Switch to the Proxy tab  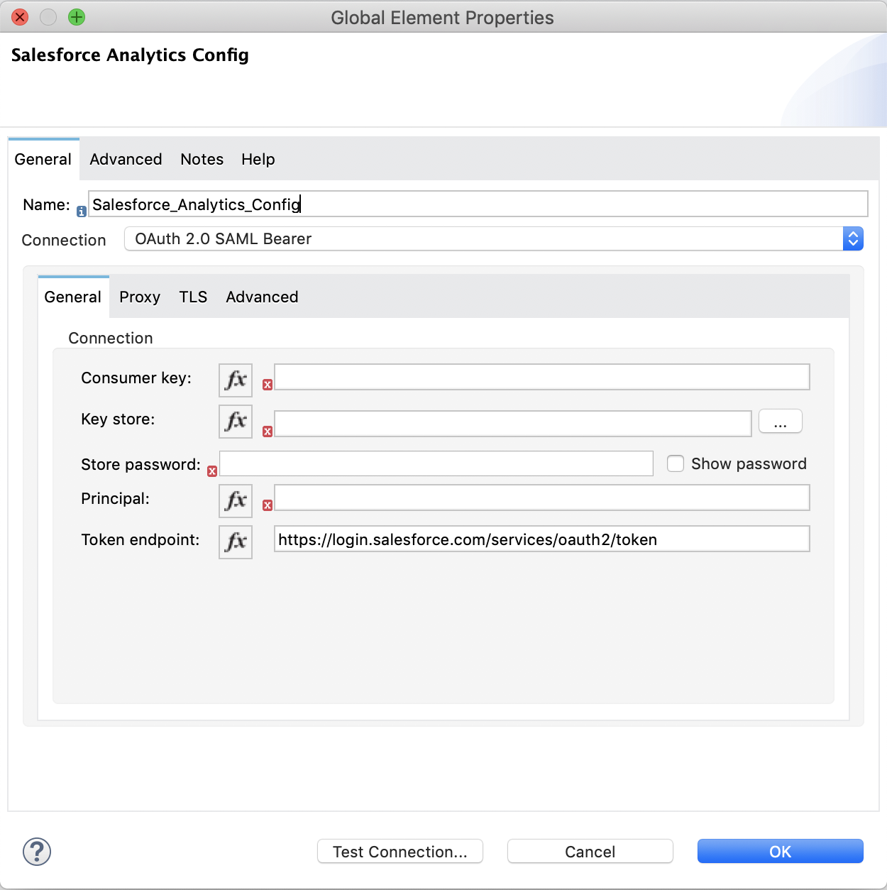coord(139,297)
